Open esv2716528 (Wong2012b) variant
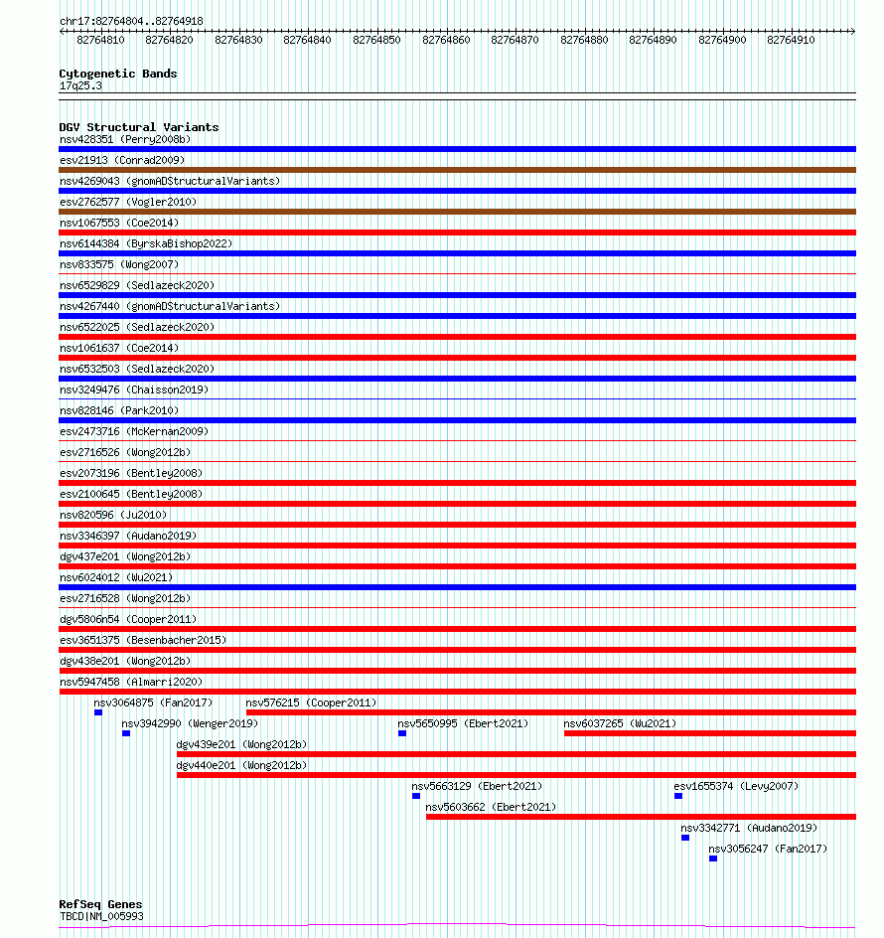 (125, 599)
